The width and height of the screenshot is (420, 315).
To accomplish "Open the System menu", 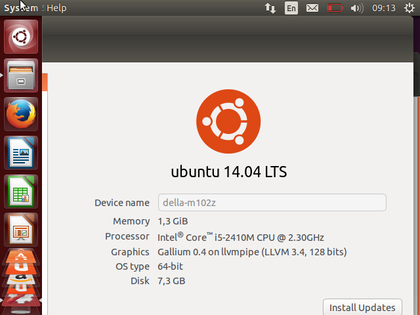I will click(x=21, y=8).
